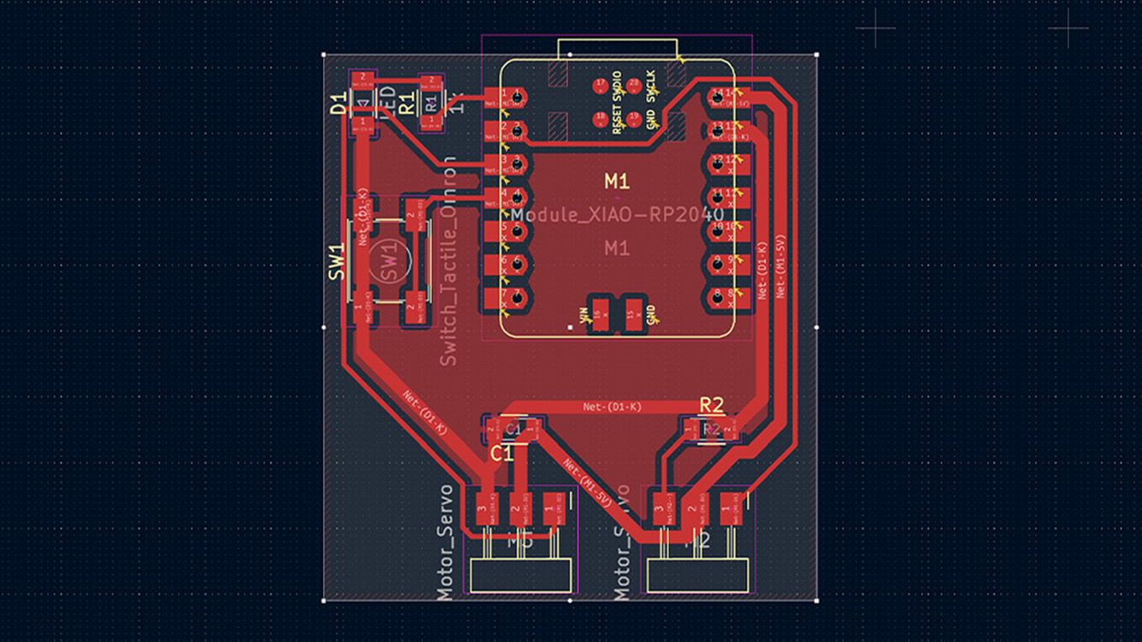The width and height of the screenshot is (1142, 642).
Task: Select pad 13 of the M1 module
Action: [x=728, y=131]
